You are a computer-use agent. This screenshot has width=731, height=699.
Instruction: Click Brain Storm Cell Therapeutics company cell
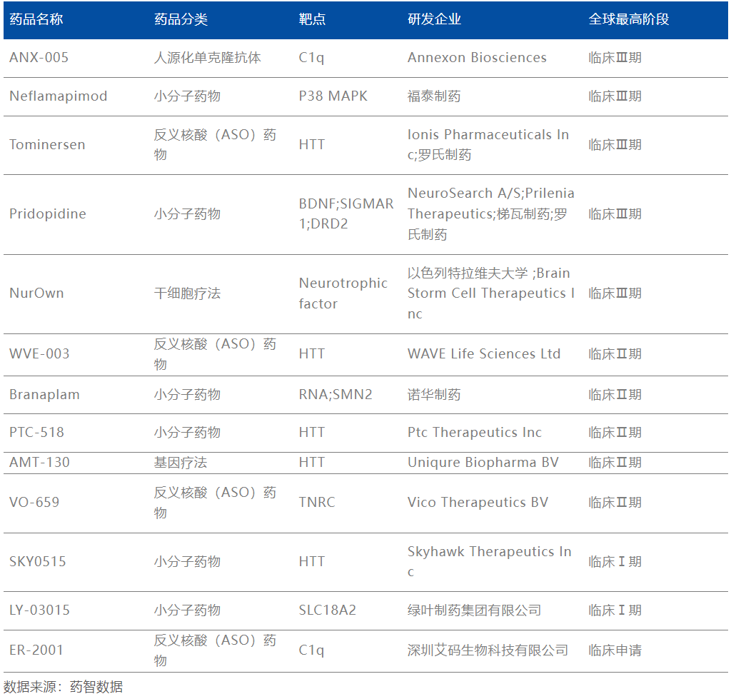tap(491, 293)
